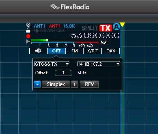
Task: Click the Offset value field
Action: [63, 73]
